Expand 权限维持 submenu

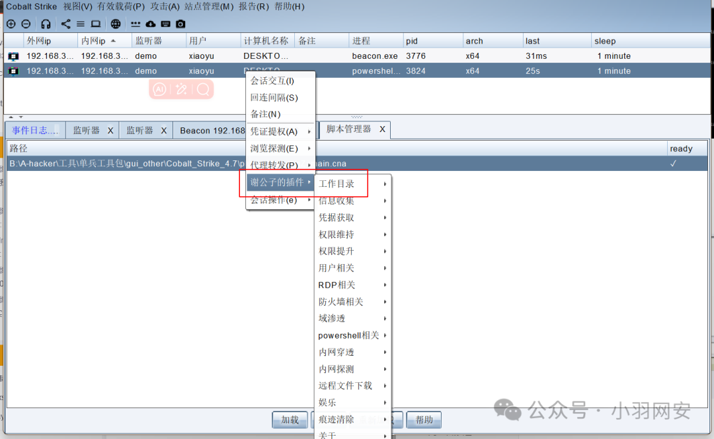click(x=353, y=234)
